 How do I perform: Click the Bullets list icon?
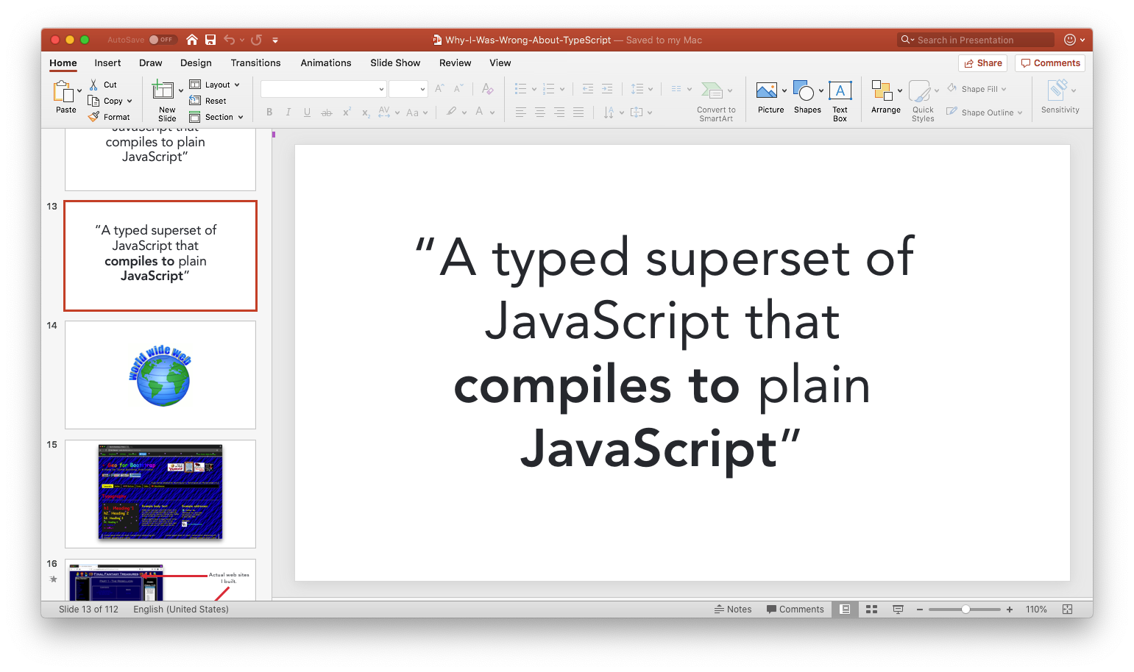pyautogui.click(x=521, y=89)
